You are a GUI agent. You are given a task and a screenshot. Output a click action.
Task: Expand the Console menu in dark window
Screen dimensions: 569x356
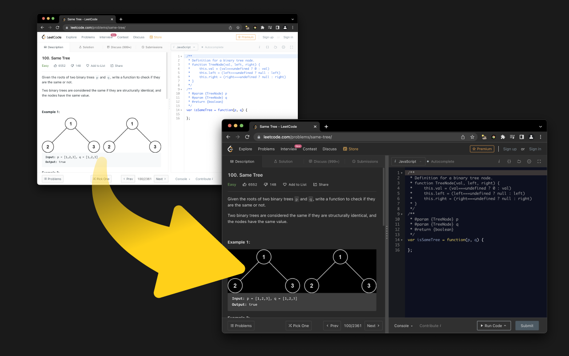pos(404,326)
